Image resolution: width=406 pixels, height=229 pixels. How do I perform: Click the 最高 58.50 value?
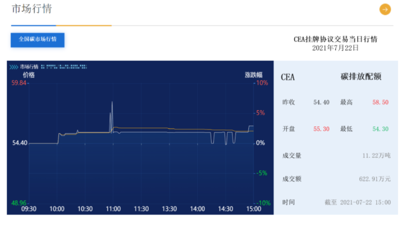point(380,102)
